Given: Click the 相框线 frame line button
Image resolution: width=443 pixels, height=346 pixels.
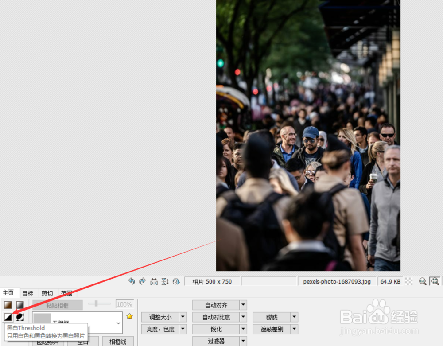Looking at the screenshot, I should tap(118, 342).
